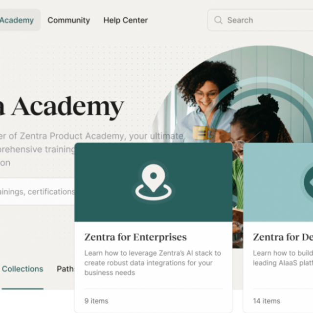
Task: Open the Academy navigation tab
Action: tap(17, 20)
